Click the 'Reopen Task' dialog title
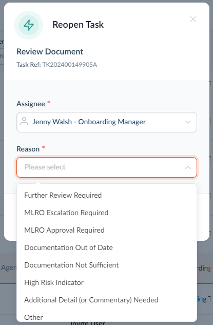Image resolution: width=213 pixels, height=325 pixels. pyautogui.click(x=78, y=25)
